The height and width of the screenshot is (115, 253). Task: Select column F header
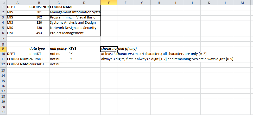[126, 2]
